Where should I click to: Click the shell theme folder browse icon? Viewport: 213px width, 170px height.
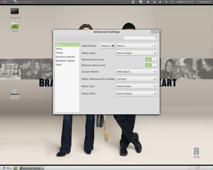click(x=113, y=46)
